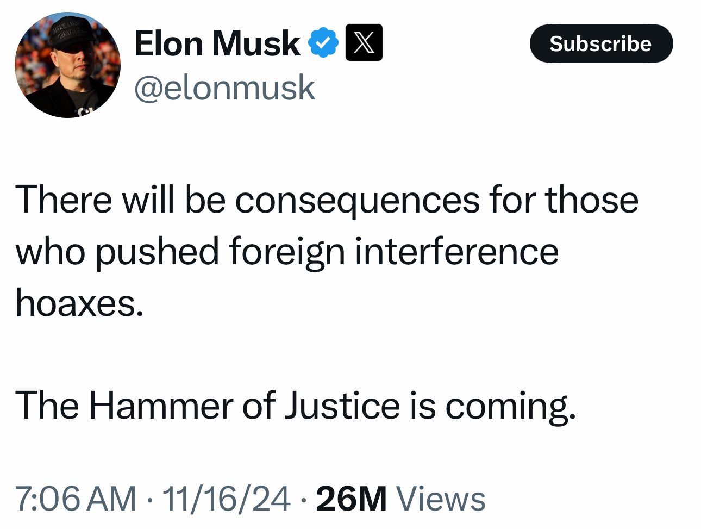Open the 26M view count
Viewport: 701px width, 529px height.
[351, 499]
